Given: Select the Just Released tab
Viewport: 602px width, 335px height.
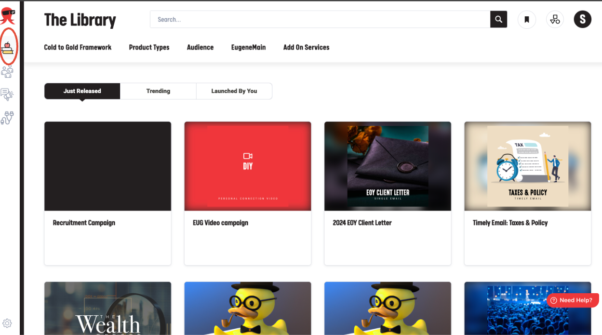Looking at the screenshot, I should (x=82, y=91).
